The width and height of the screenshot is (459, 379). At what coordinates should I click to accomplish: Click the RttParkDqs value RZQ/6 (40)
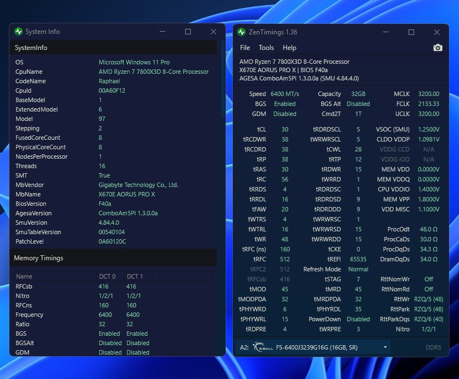pyautogui.click(x=429, y=319)
